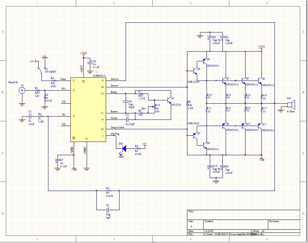
Task: Select emitter resistor R10
Action: coord(207,97)
